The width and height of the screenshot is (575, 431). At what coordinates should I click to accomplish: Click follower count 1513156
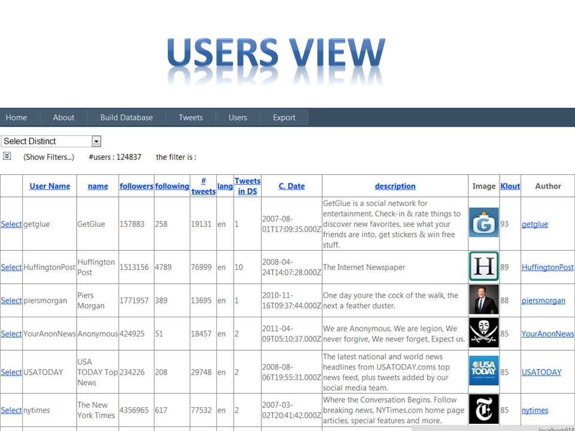pyautogui.click(x=134, y=267)
